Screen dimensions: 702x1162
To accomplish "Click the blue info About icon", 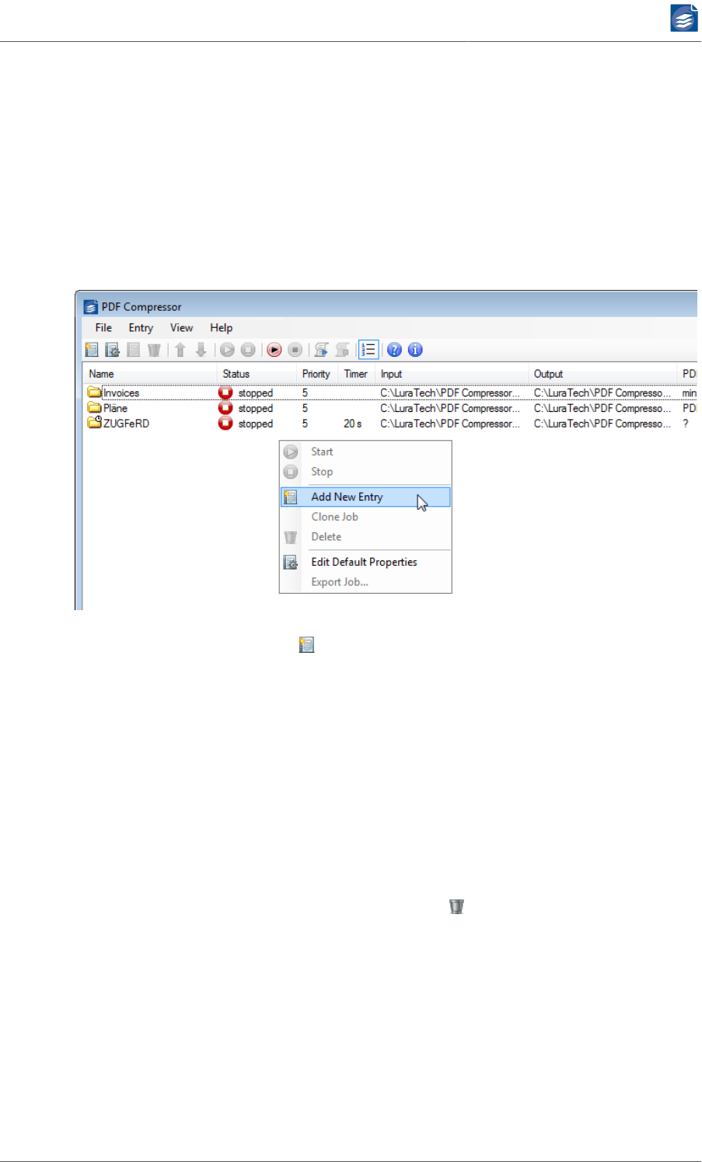I will click(415, 350).
